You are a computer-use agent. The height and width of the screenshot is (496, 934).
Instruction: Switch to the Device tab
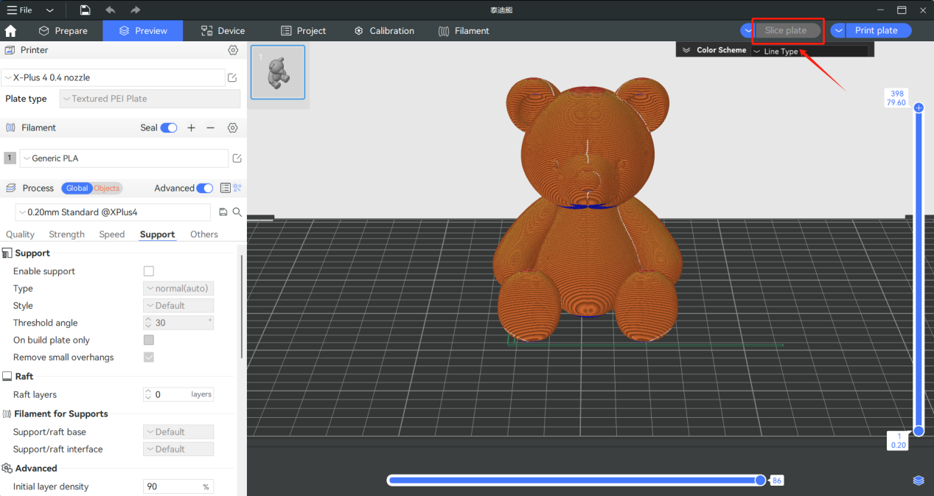coord(223,31)
